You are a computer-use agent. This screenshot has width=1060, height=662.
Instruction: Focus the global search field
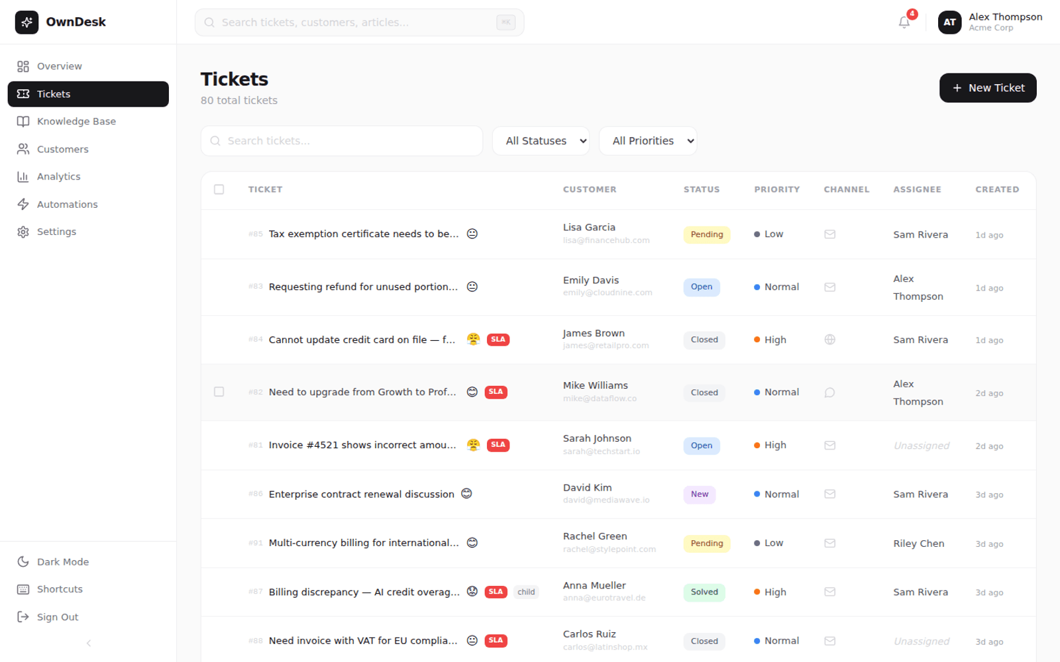pos(359,23)
